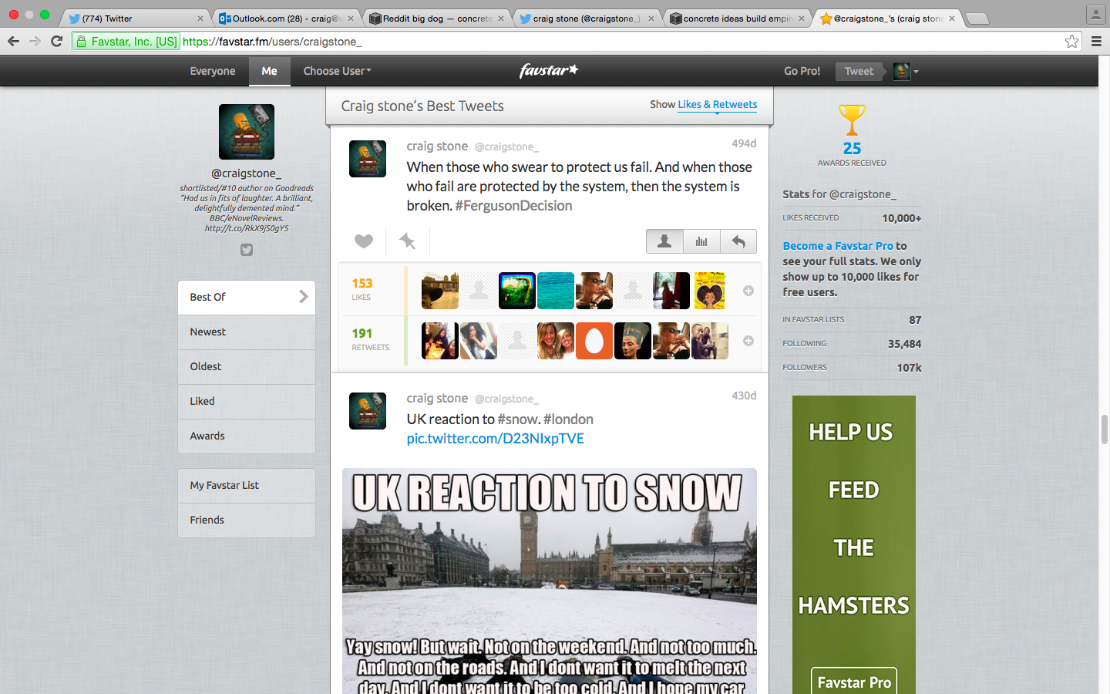Click the Favstar Pro ad button
The image size is (1110, 694).
(853, 682)
